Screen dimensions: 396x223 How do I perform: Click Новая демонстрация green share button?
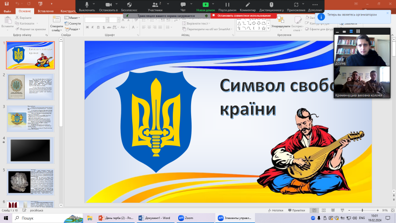(x=205, y=6)
